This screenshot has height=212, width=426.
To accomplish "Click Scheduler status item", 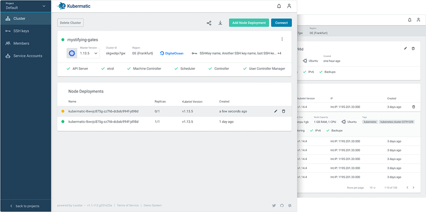I will click(185, 69).
